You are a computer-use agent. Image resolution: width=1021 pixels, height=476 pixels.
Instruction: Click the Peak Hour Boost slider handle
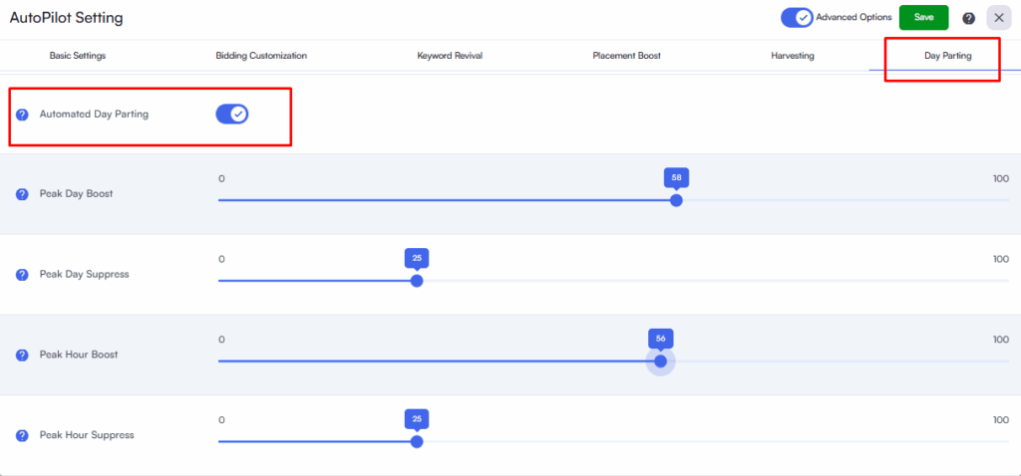coord(660,361)
